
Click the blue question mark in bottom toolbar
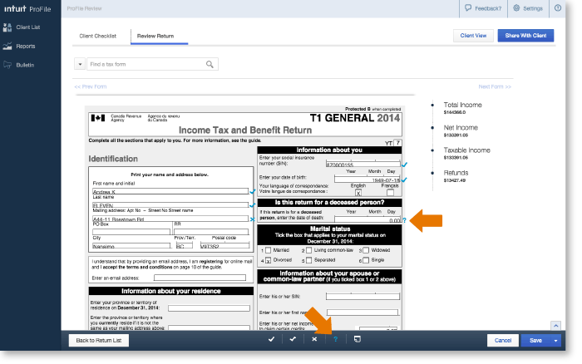pos(336,339)
